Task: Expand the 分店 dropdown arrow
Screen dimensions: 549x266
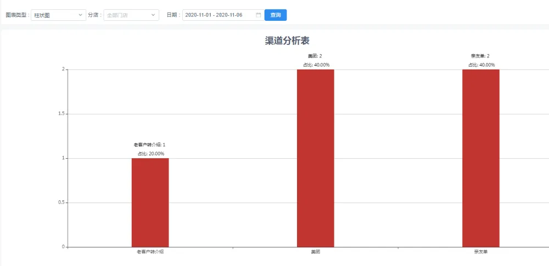Action: tap(153, 15)
